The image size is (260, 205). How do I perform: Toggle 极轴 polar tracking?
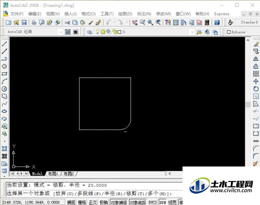click(103, 202)
